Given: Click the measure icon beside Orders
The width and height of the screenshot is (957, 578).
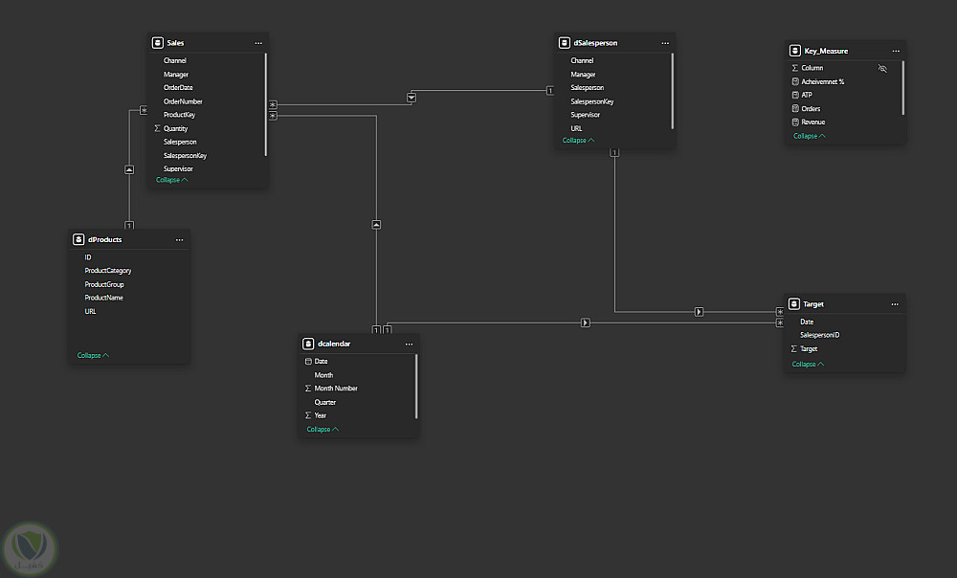Looking at the screenshot, I should click(795, 109).
